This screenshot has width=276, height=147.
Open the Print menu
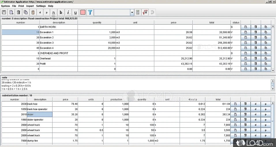coord(21,6)
